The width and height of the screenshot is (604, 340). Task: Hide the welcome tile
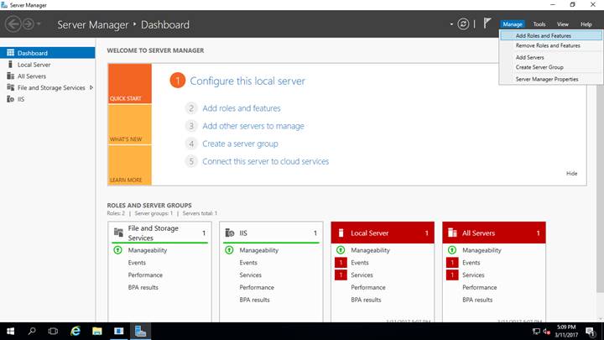[571, 174]
